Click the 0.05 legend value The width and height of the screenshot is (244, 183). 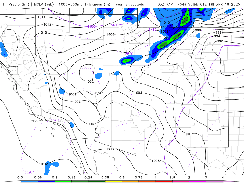(x=38, y=178)
